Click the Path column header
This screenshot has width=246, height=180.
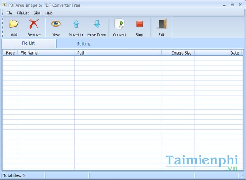point(118,53)
